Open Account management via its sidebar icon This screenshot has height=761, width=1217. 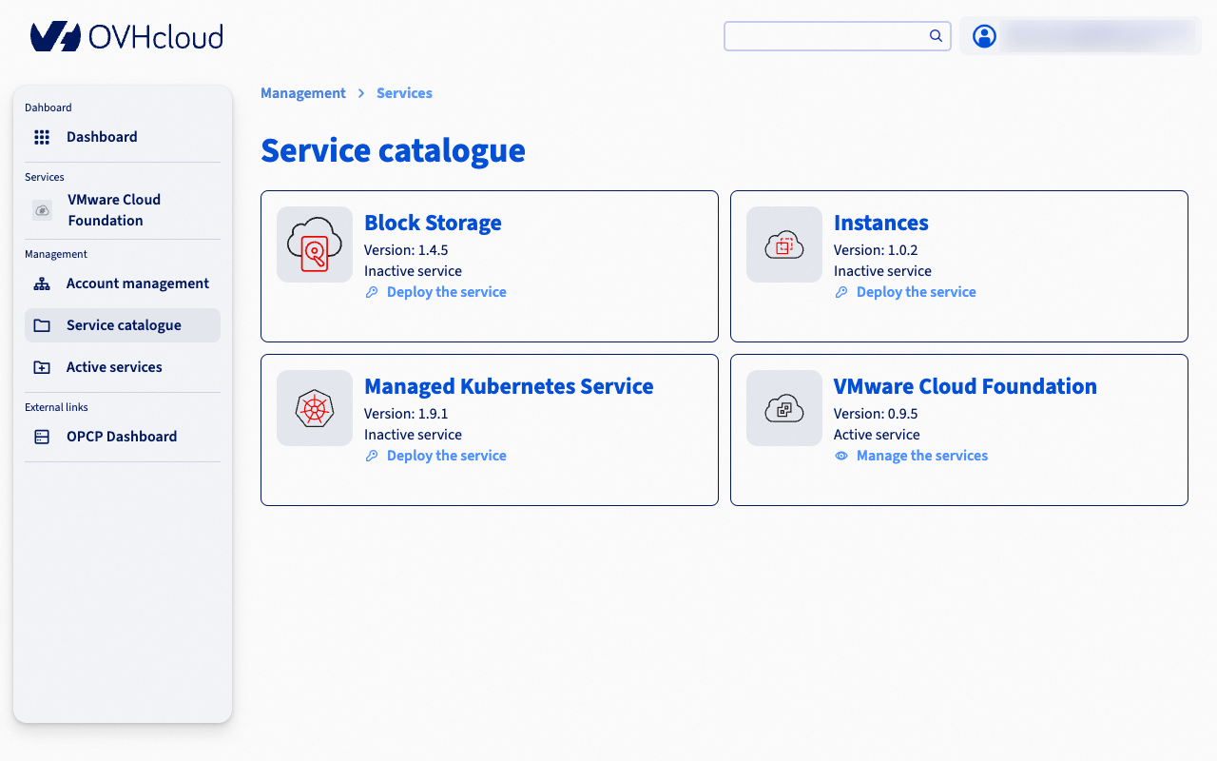[x=42, y=283]
